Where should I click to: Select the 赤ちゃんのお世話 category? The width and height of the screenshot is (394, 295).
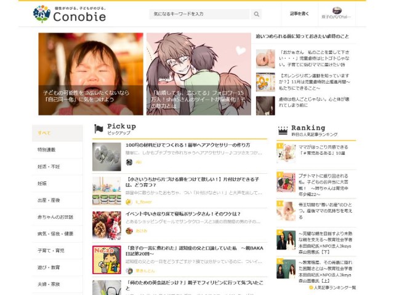57,217
